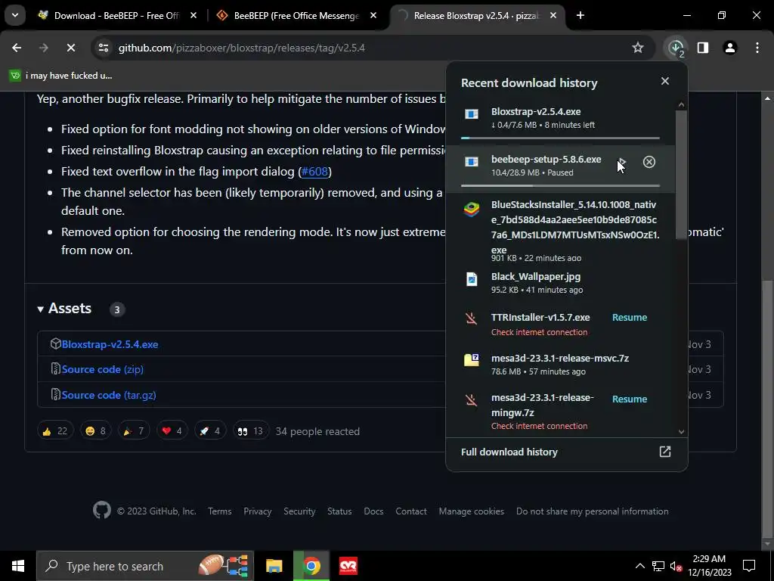The width and height of the screenshot is (774, 581).
Task: Toggle the rocket reaction (4)
Action: [210, 431]
